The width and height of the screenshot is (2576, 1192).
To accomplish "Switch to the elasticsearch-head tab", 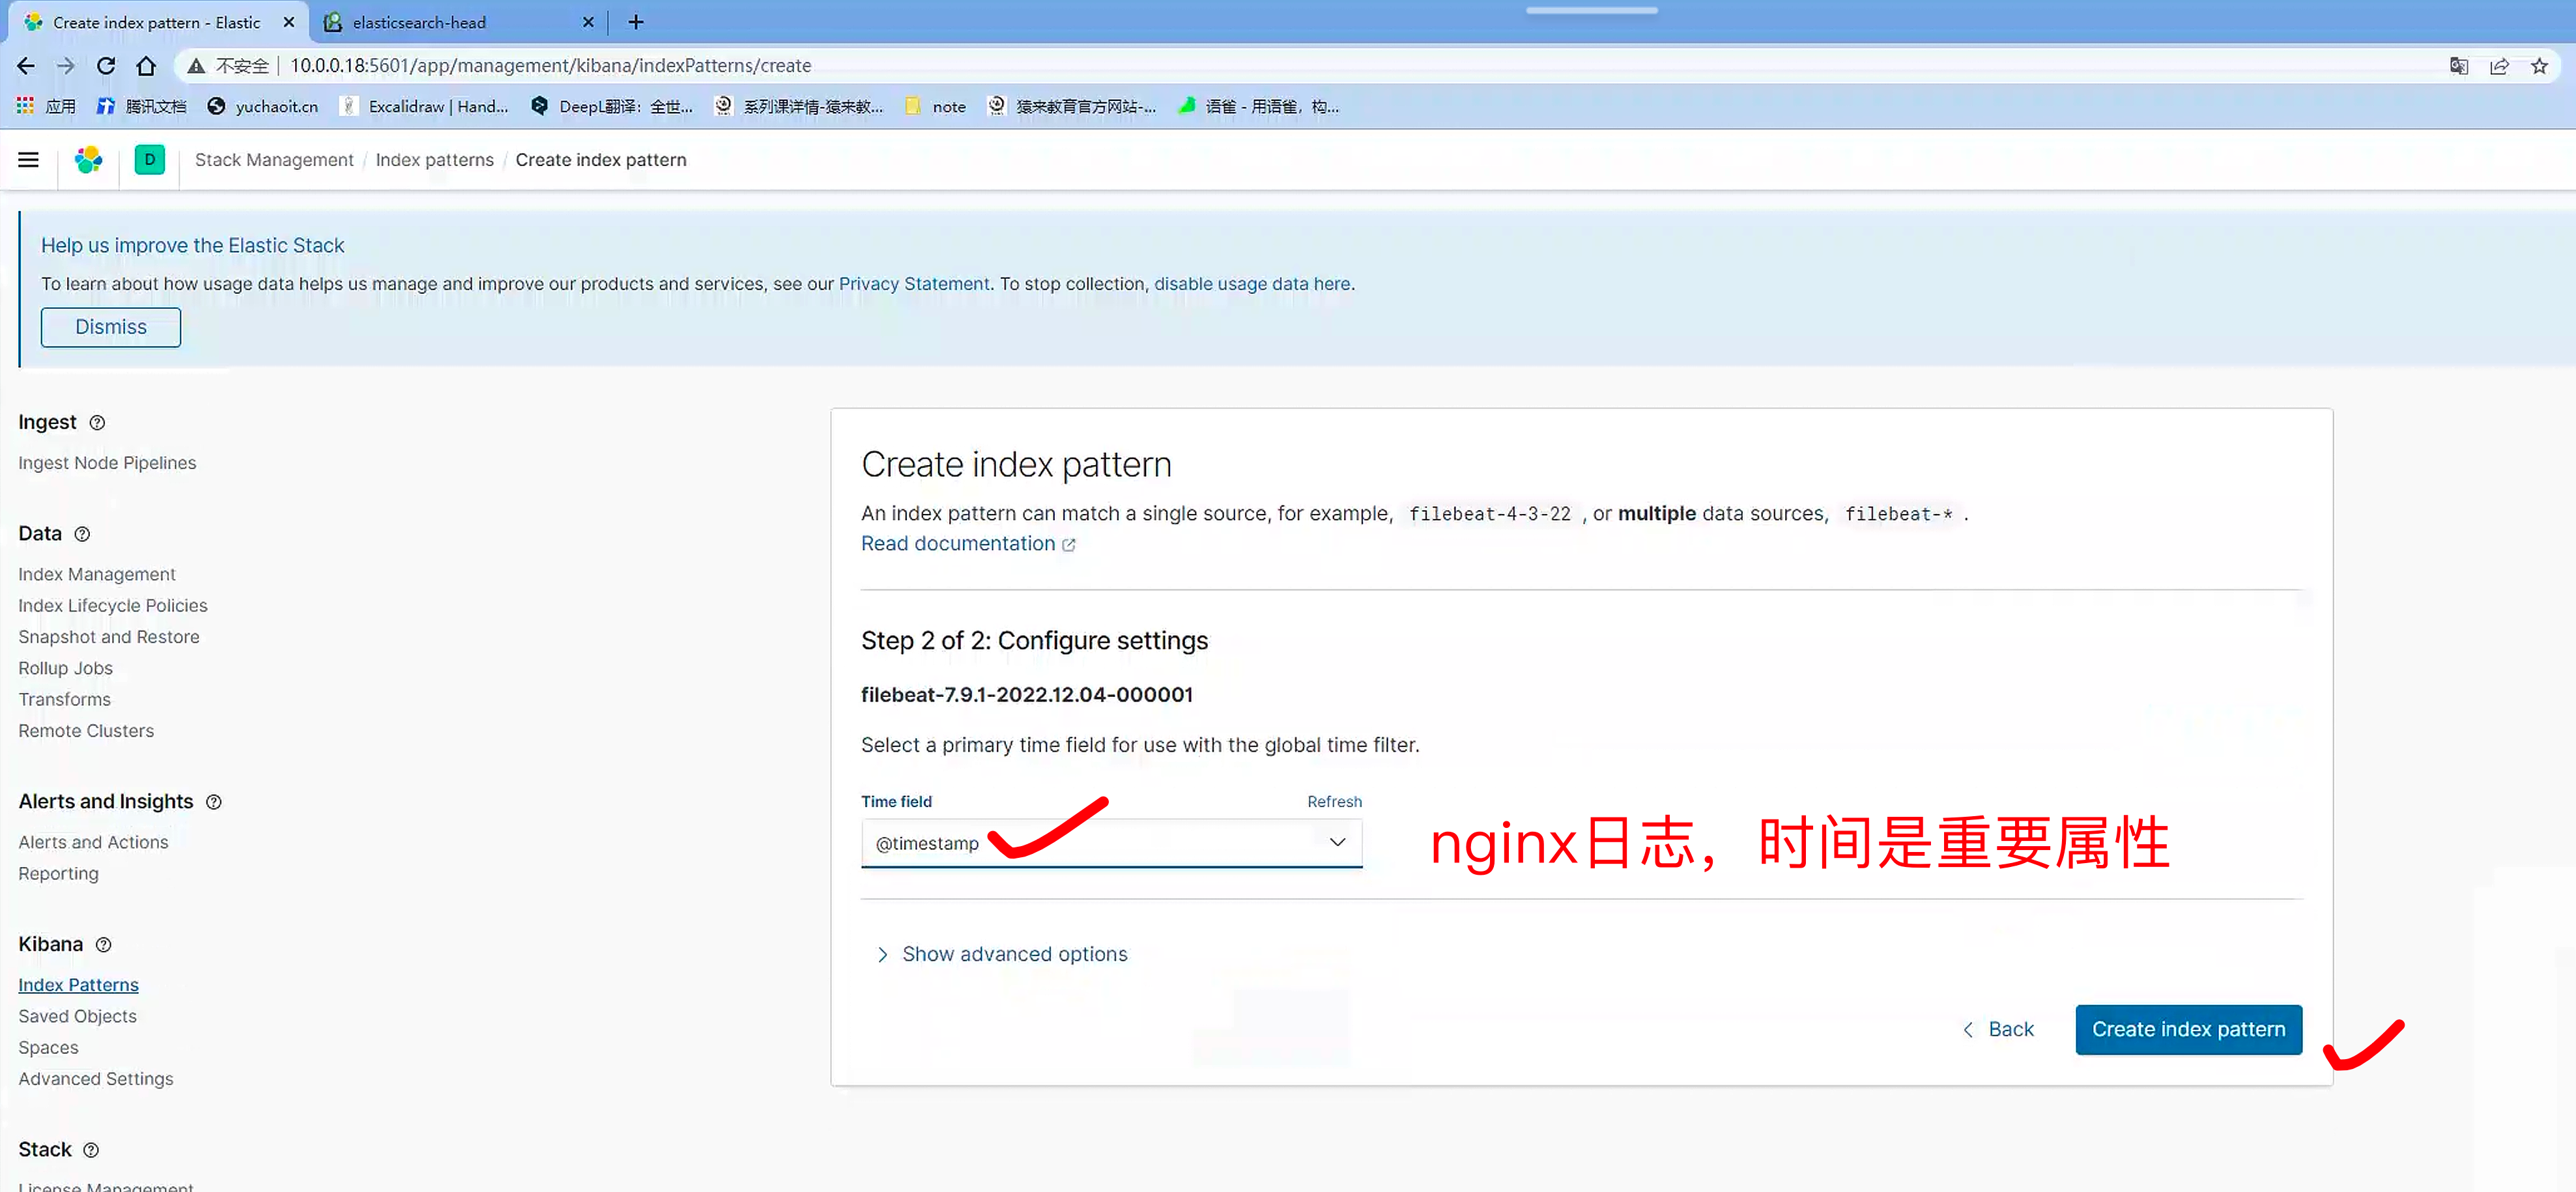I will point(419,22).
